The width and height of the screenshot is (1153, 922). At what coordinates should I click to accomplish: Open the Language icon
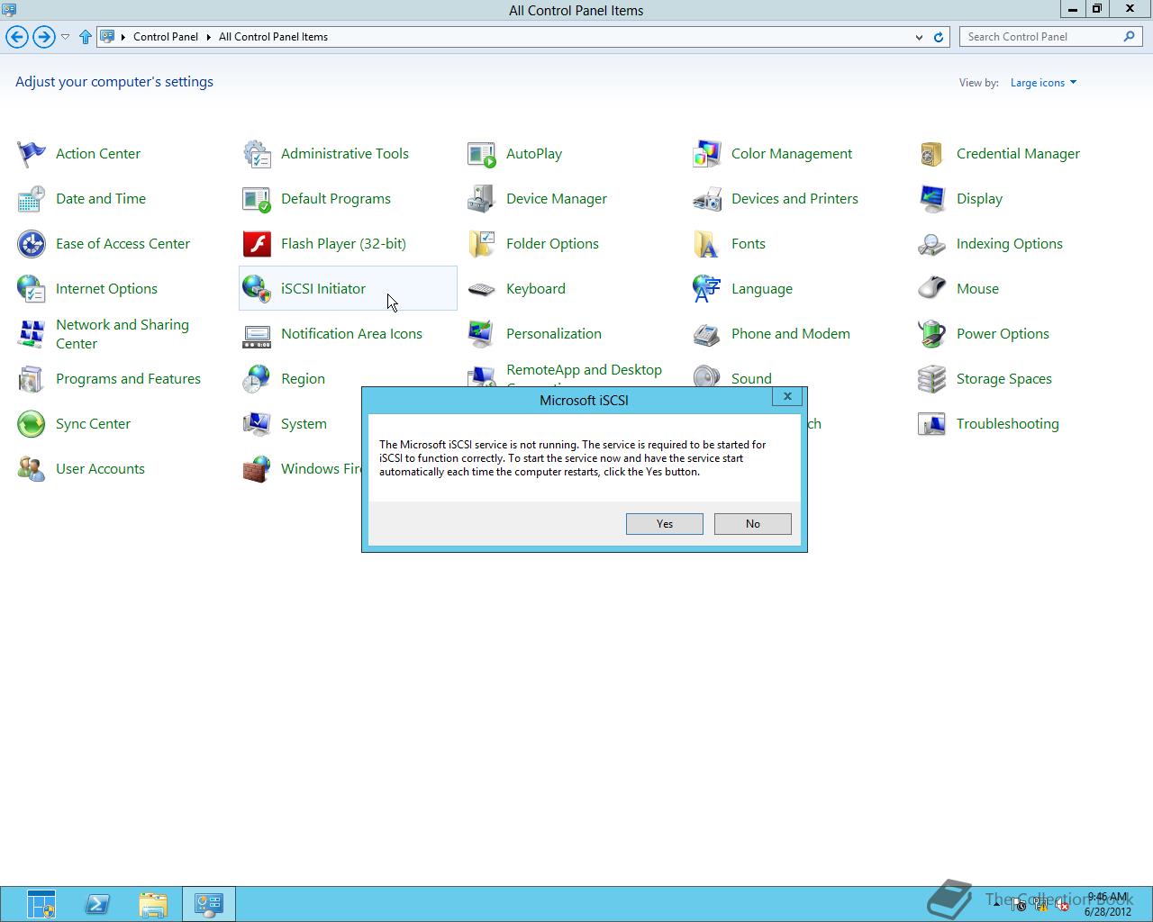point(707,289)
